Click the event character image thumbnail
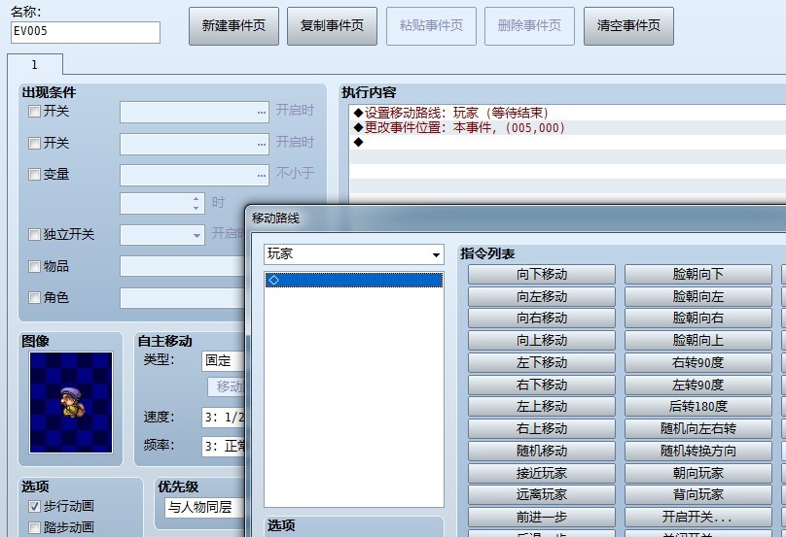Screen dimensions: 786x537 tap(71, 402)
